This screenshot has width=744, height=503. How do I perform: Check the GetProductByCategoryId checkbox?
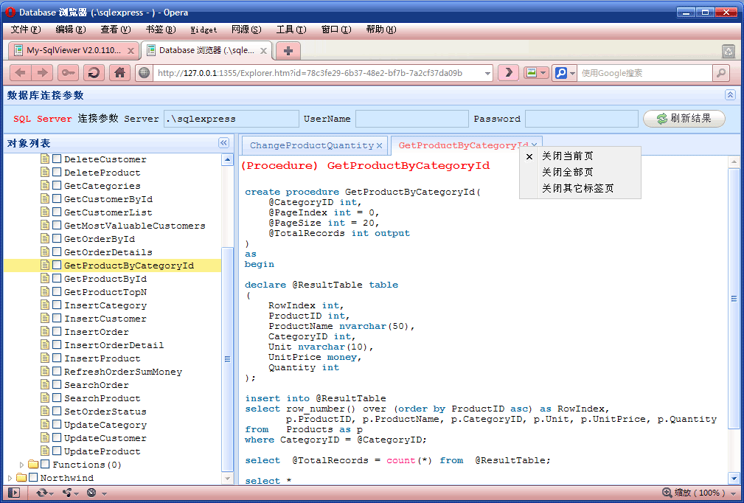click(x=57, y=266)
